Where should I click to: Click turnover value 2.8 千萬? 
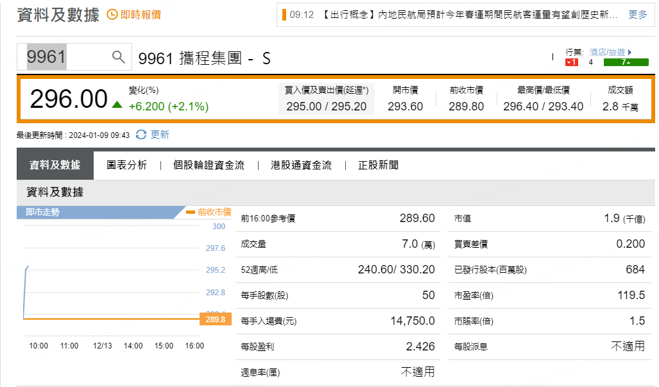pos(620,107)
